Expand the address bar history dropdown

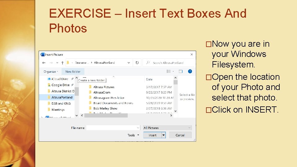point(129,63)
